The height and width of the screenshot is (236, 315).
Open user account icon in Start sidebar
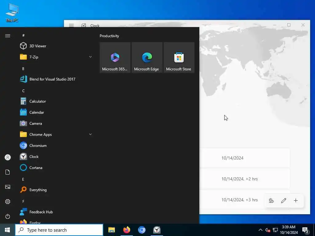tap(8, 157)
